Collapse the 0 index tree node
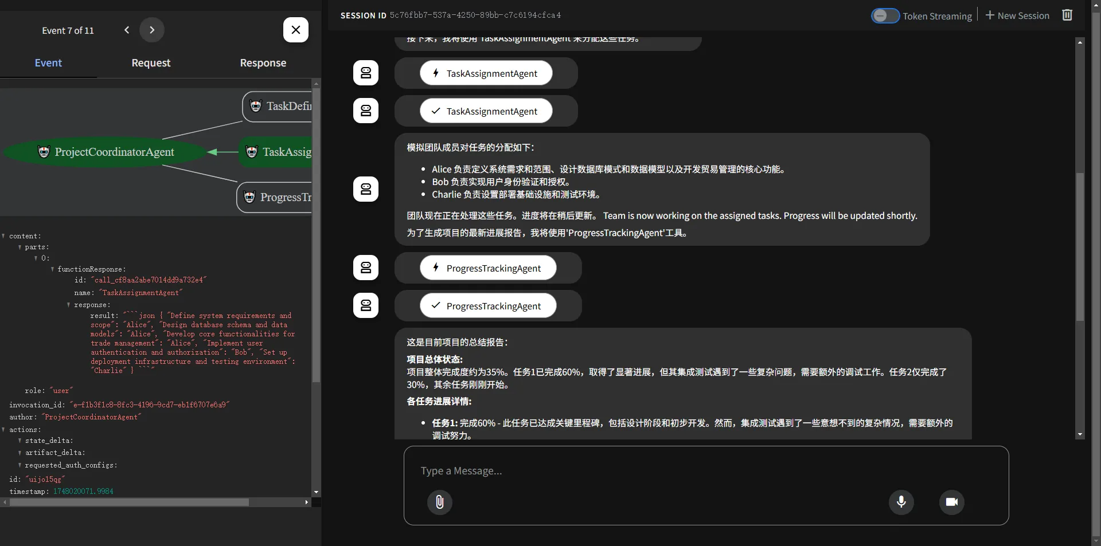The image size is (1101, 546). (x=36, y=258)
